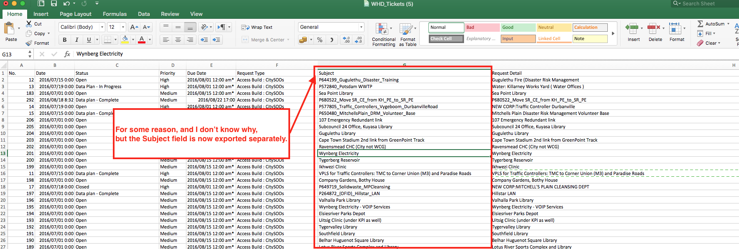The width and height of the screenshot is (739, 249).
Task: Open the Formulas ribbon tab
Action: (115, 14)
